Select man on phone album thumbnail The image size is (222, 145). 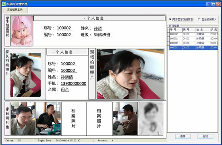48,119
